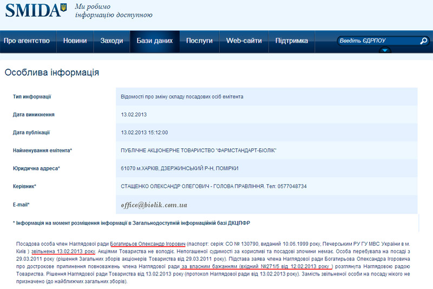
Task: Open the Послуги menu item
Action: pyautogui.click(x=199, y=41)
